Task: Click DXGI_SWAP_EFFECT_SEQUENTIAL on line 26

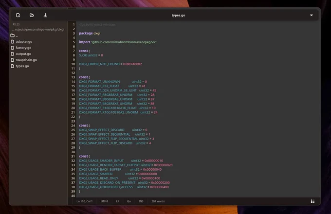Action: click(105, 134)
